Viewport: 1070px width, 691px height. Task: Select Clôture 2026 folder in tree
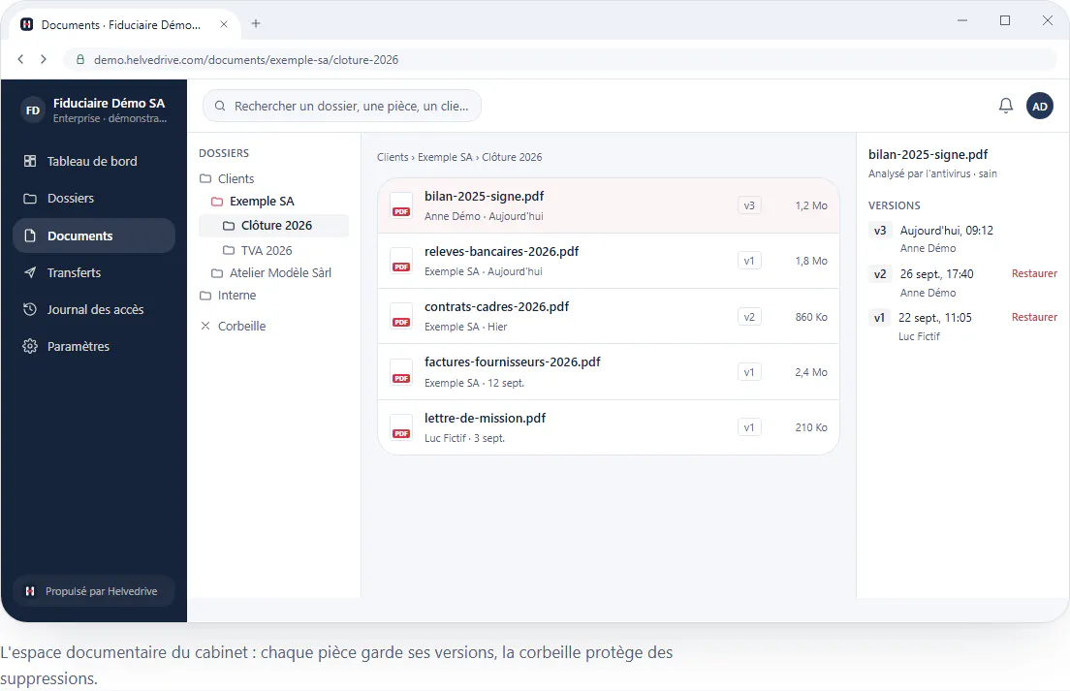click(273, 226)
